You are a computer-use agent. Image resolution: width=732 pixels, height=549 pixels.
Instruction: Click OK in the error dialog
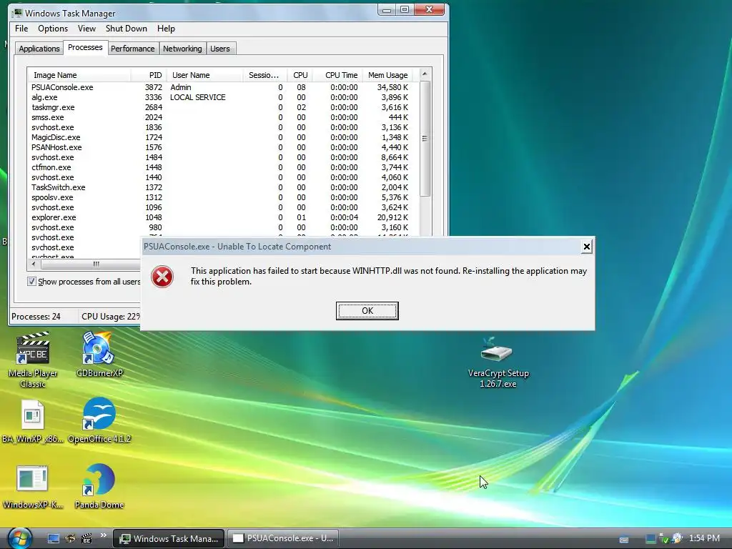[367, 311]
